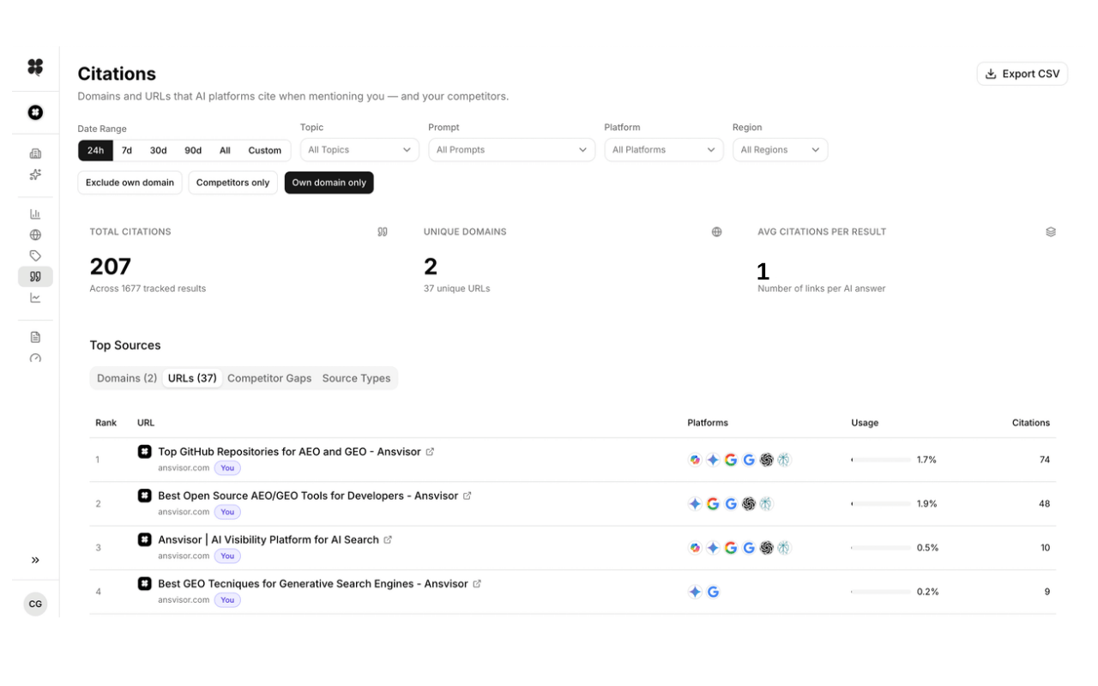Image resolution: width=1098 pixels, height=686 pixels.
Task: Click the 1.9% usage bar
Action: pyautogui.click(x=881, y=503)
